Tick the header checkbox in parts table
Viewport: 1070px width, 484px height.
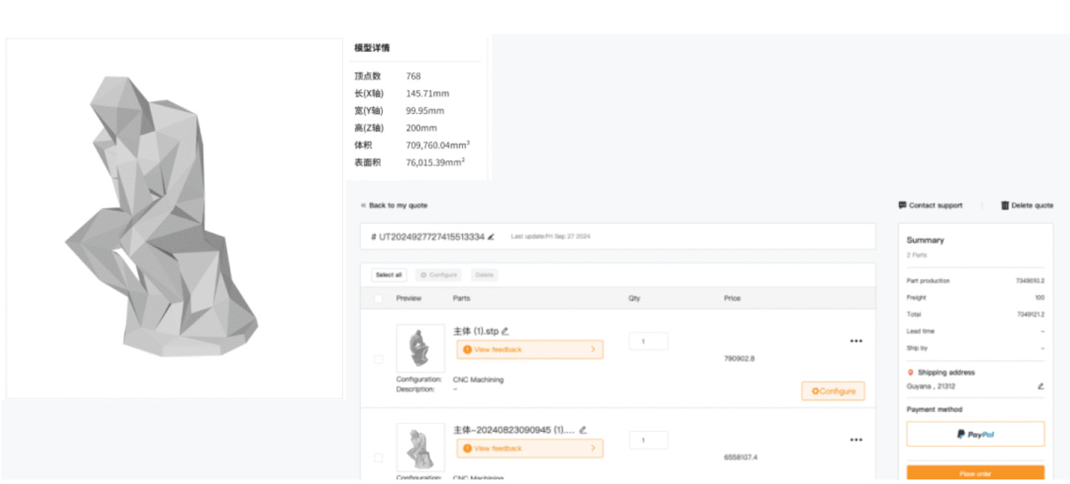(378, 299)
